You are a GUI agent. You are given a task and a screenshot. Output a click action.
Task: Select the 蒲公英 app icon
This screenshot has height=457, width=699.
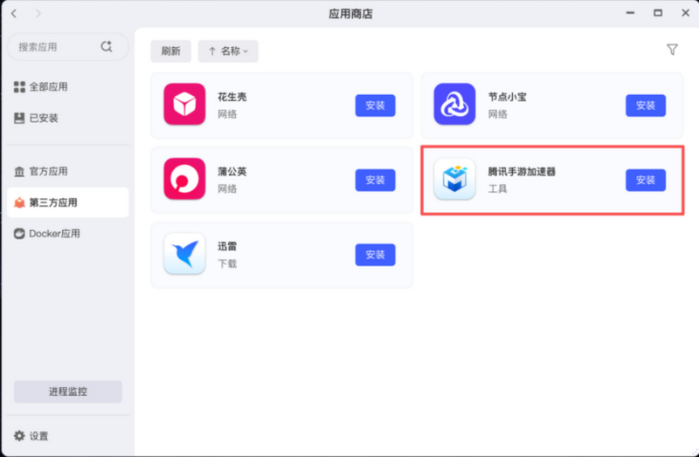(x=184, y=179)
